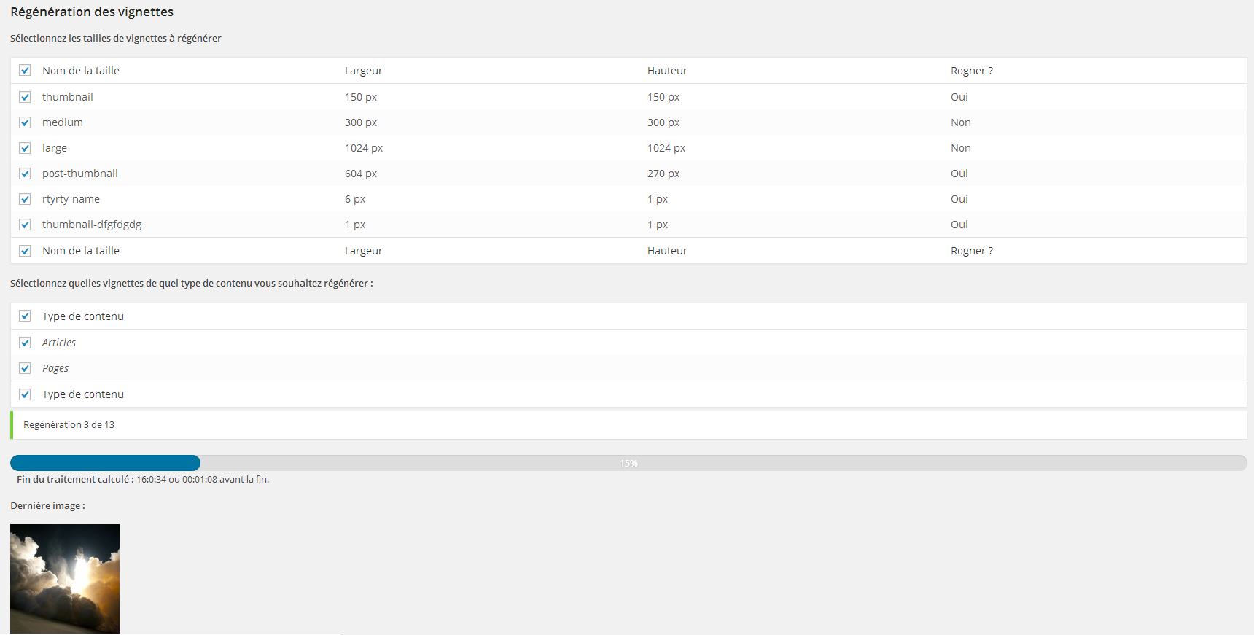This screenshot has height=635, width=1254.
Task: Toggle the rtyrty-name size checkbox
Action: click(x=25, y=199)
